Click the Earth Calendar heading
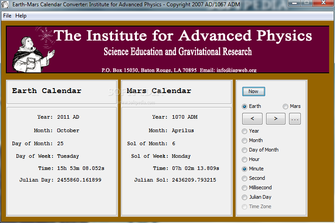Viewport: 335px width, 223px height. click(46, 91)
